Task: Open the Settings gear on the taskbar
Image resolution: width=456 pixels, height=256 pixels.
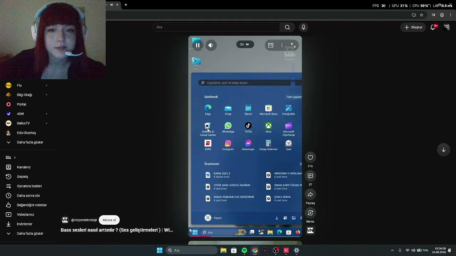Action: (296, 250)
